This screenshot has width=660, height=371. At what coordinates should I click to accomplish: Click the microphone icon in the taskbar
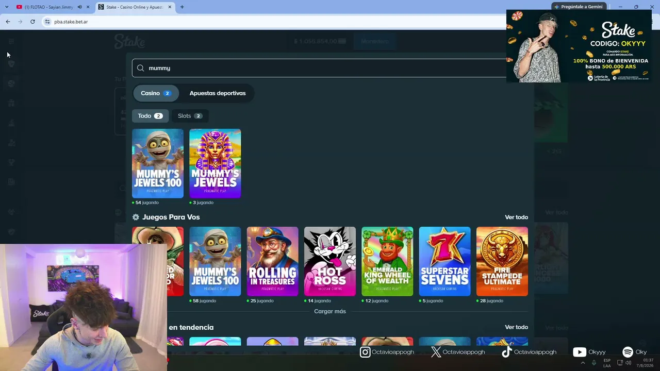594,363
